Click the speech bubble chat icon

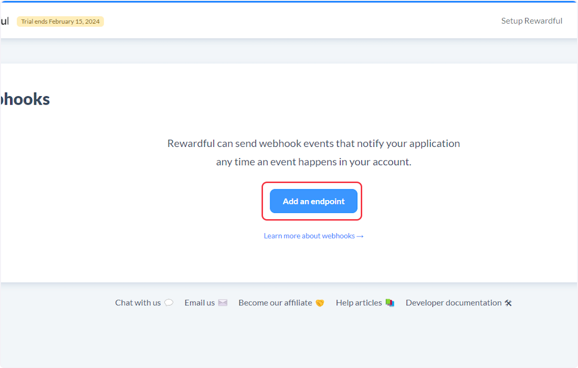point(169,303)
